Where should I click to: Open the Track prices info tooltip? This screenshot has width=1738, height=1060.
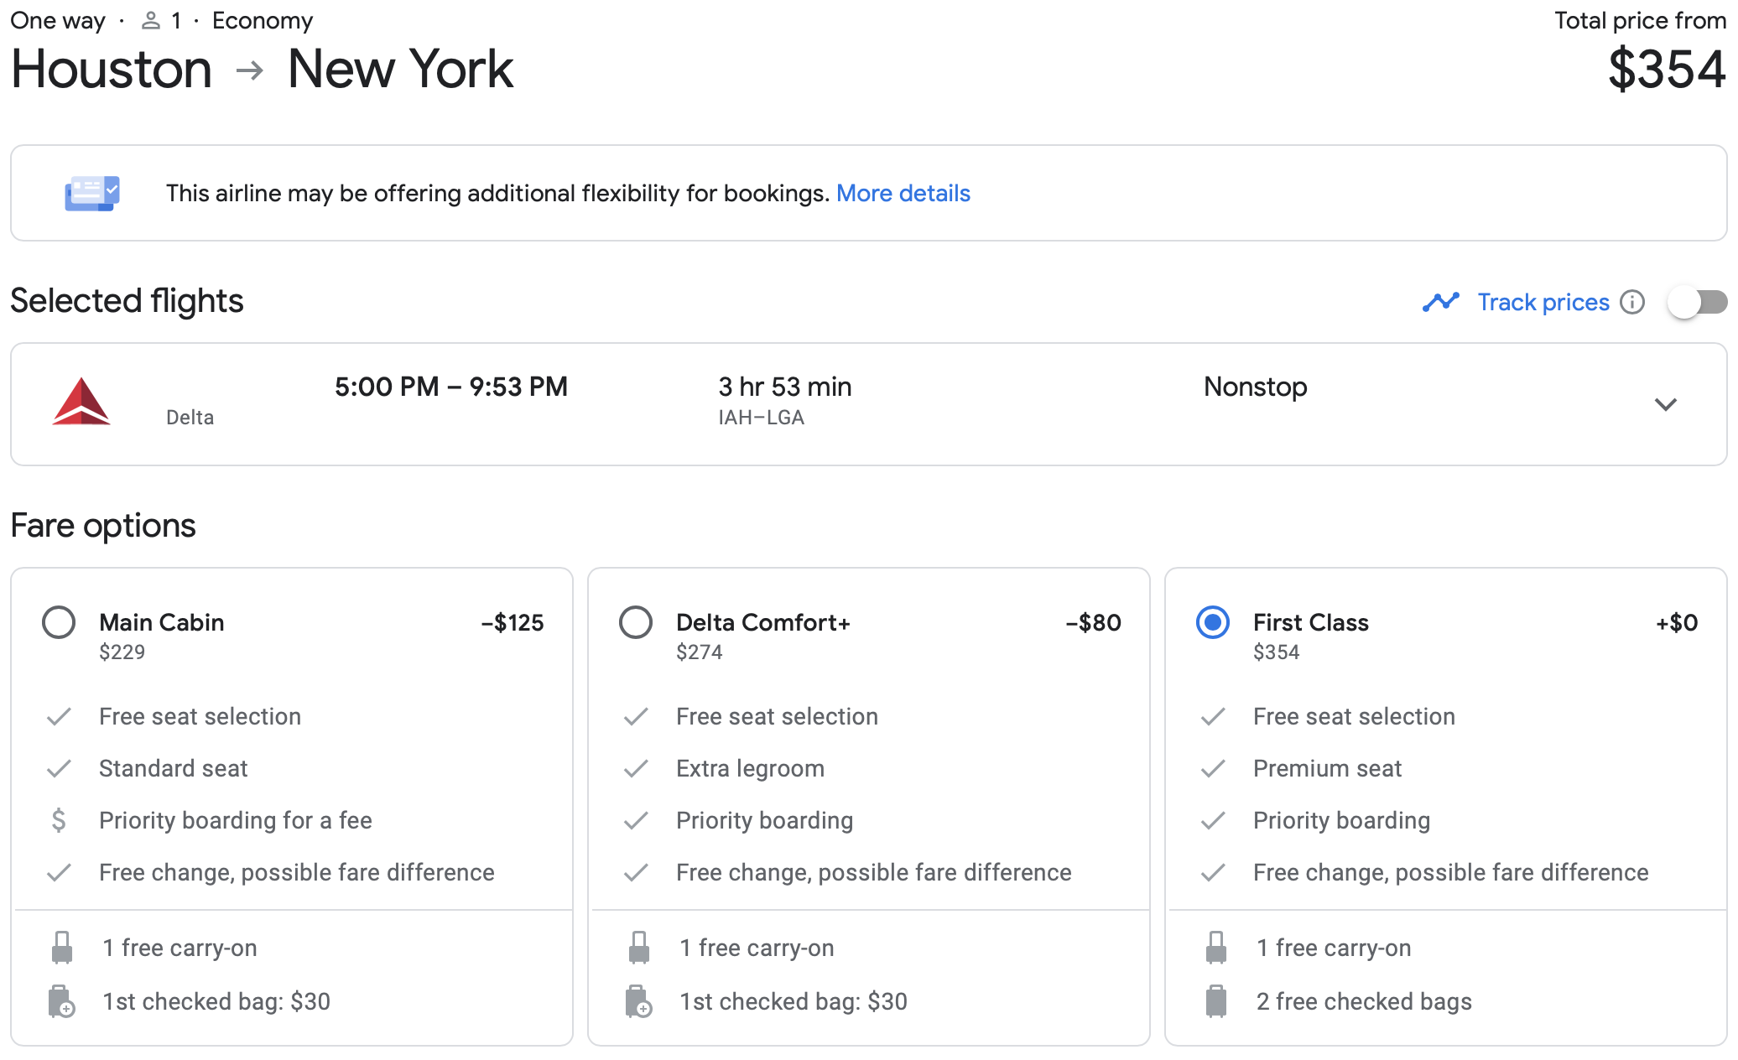point(1631,302)
